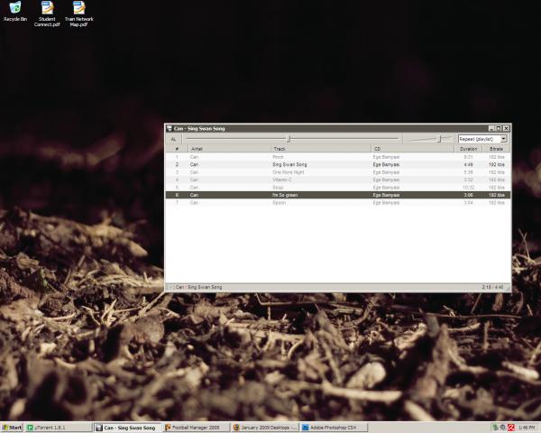Open the Train Network Map.pdf desktop file

click(78, 9)
